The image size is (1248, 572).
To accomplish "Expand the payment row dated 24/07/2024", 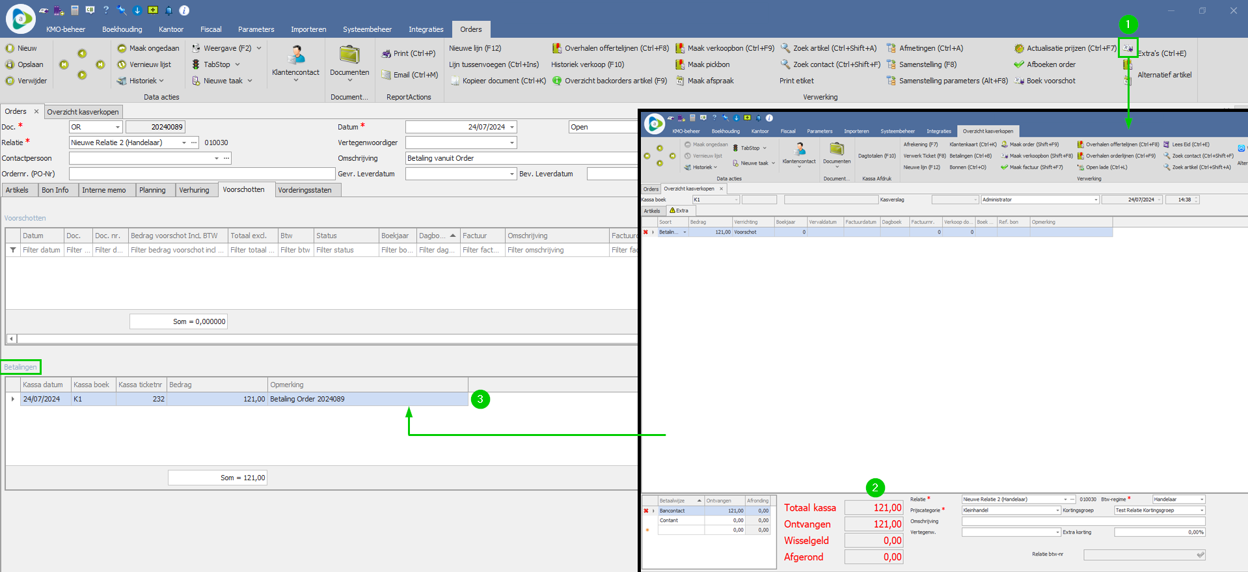I will click(x=13, y=399).
